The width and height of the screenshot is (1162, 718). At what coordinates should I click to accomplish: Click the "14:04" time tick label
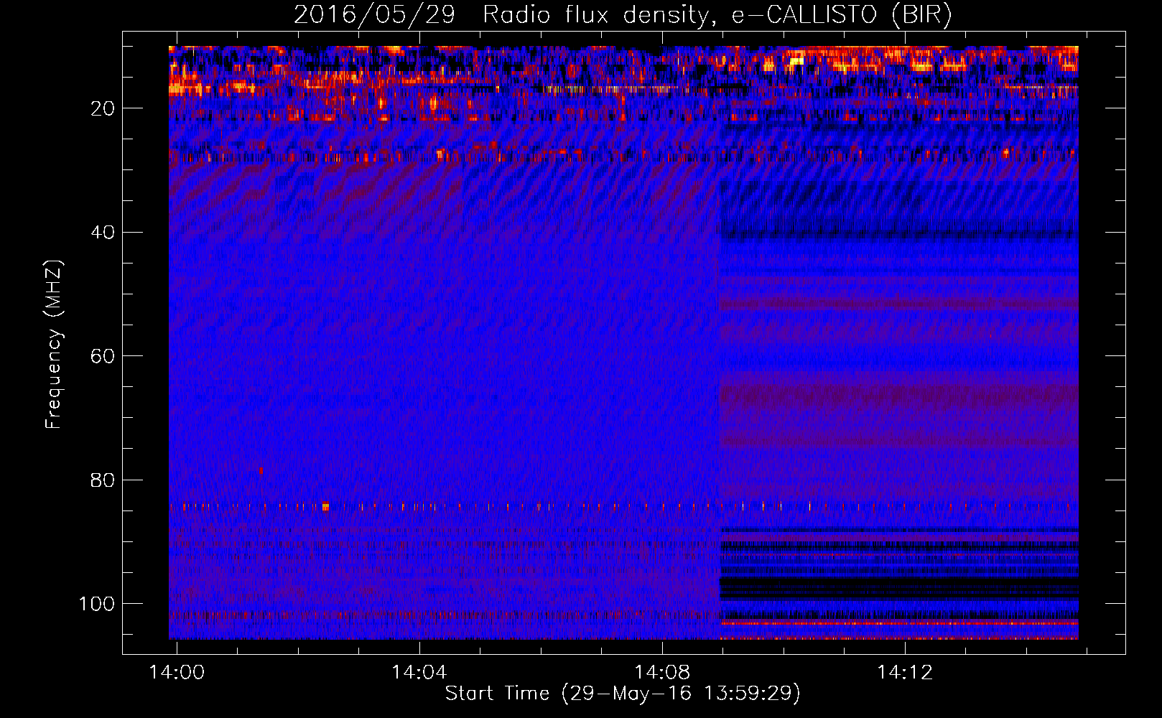[419, 673]
